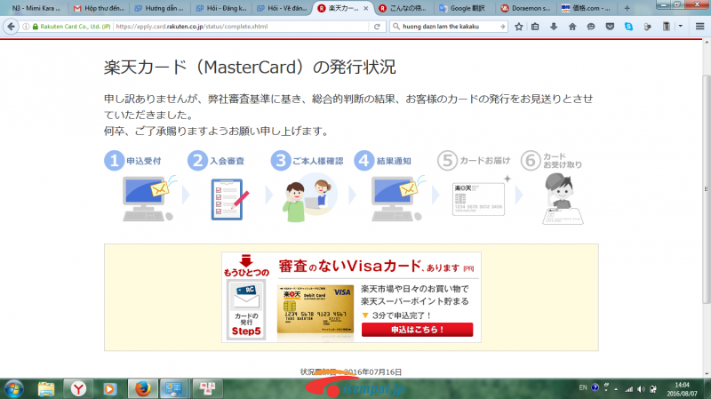Switch to the Doraemon s... tab
Screen dimensions: 711x399
(x=524, y=8)
